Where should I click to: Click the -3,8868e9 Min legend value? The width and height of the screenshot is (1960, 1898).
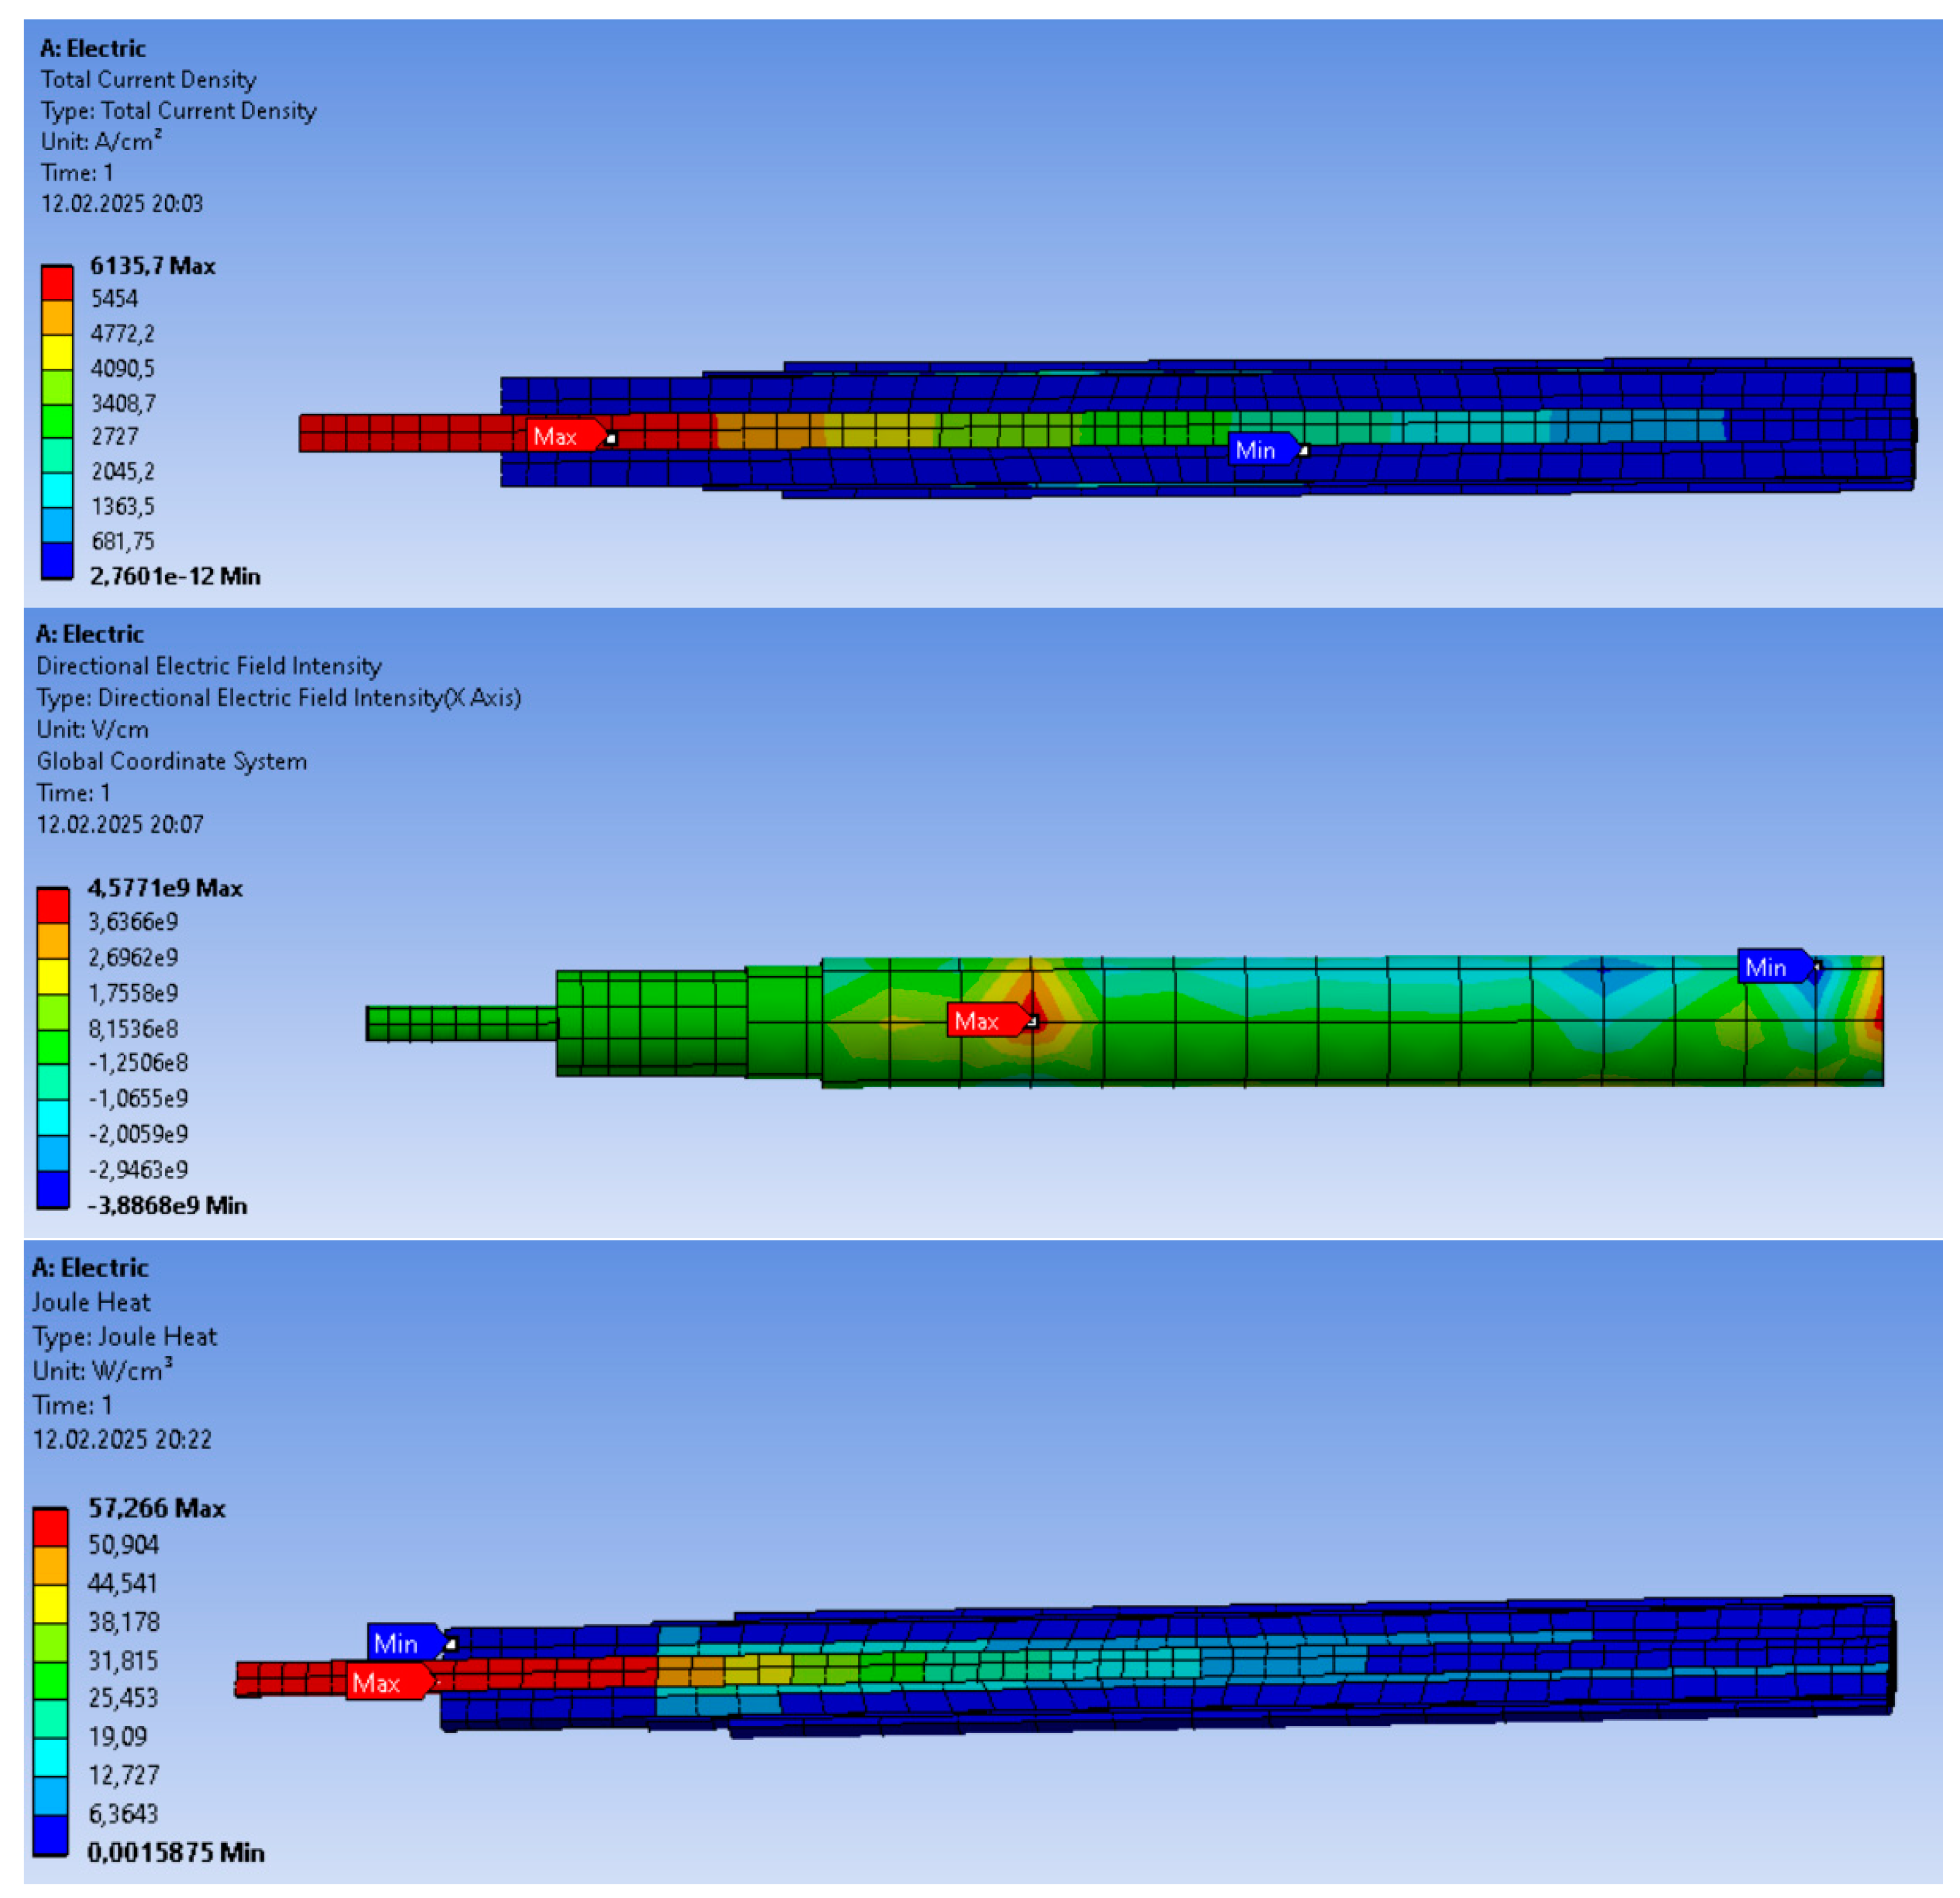[x=167, y=1206]
